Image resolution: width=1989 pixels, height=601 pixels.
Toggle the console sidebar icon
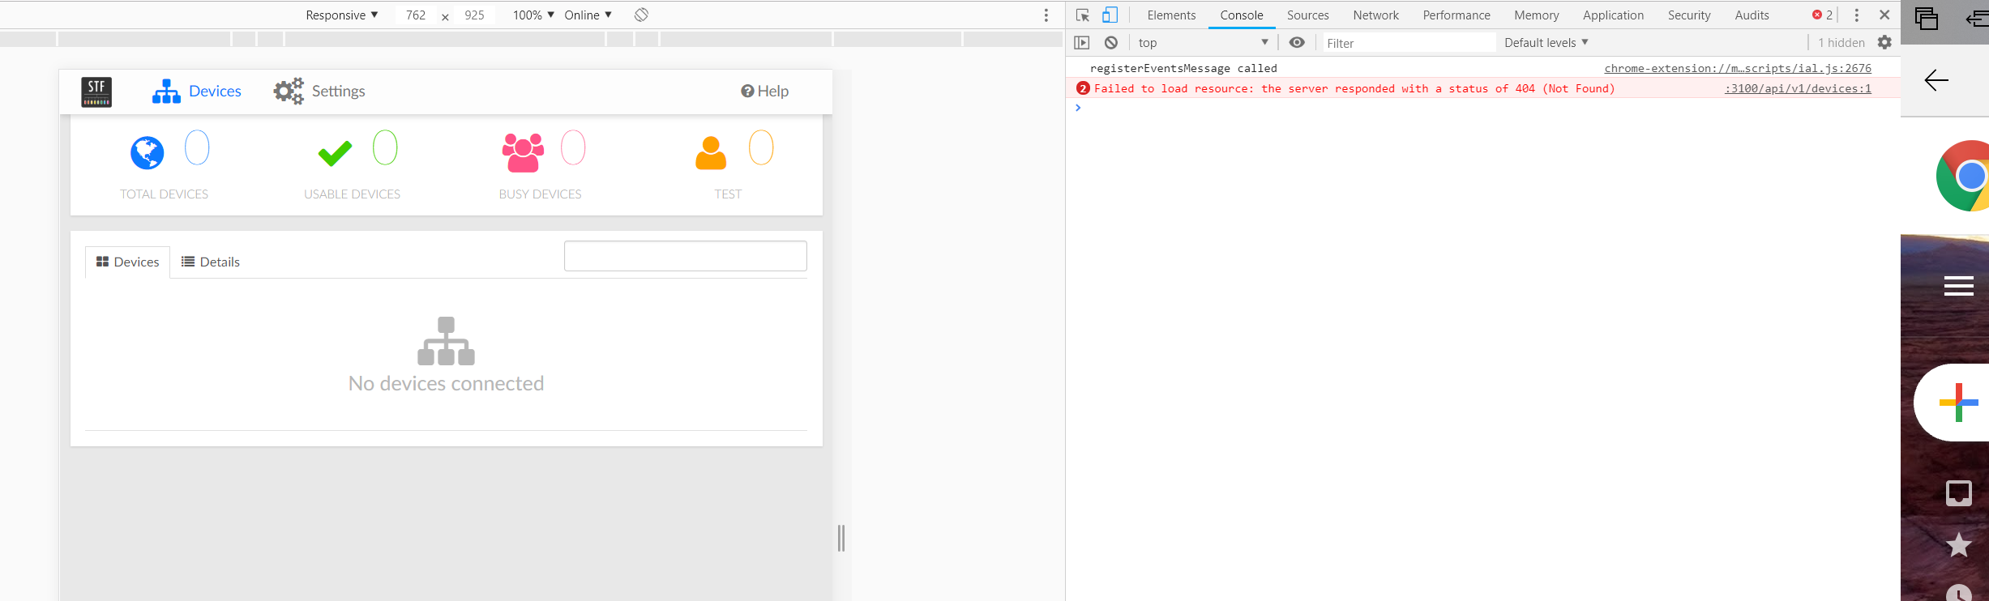click(1082, 43)
